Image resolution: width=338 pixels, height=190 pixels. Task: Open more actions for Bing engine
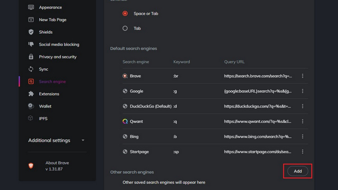pos(303,136)
